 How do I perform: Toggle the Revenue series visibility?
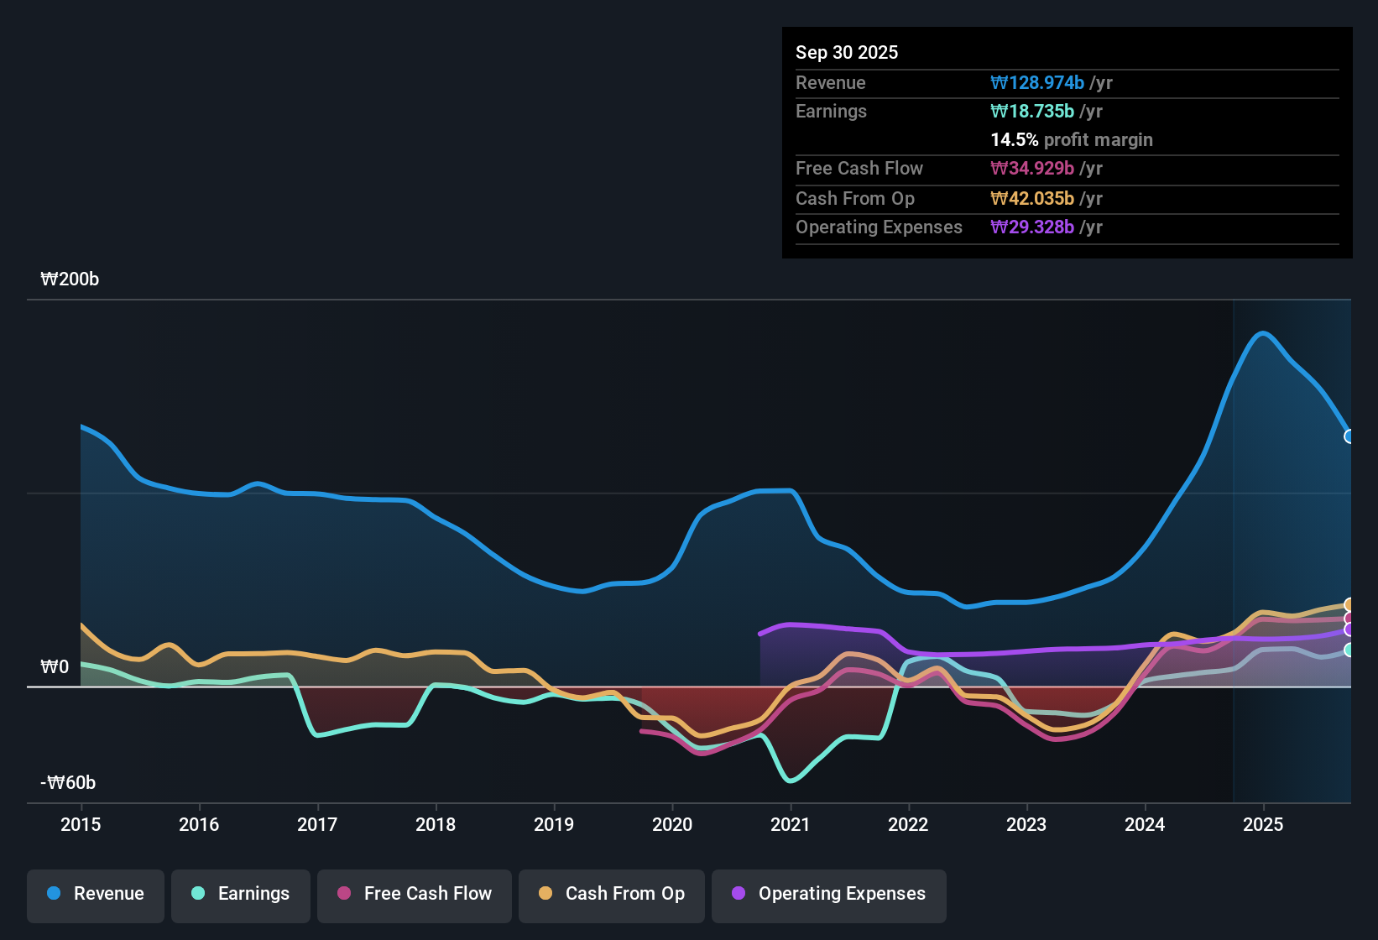tap(95, 894)
